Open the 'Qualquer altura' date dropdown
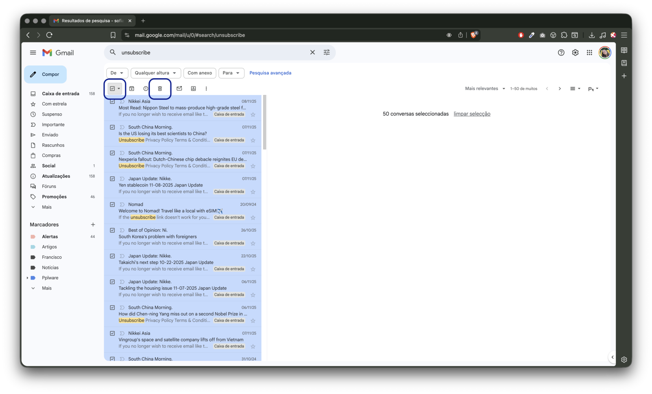 (156, 73)
